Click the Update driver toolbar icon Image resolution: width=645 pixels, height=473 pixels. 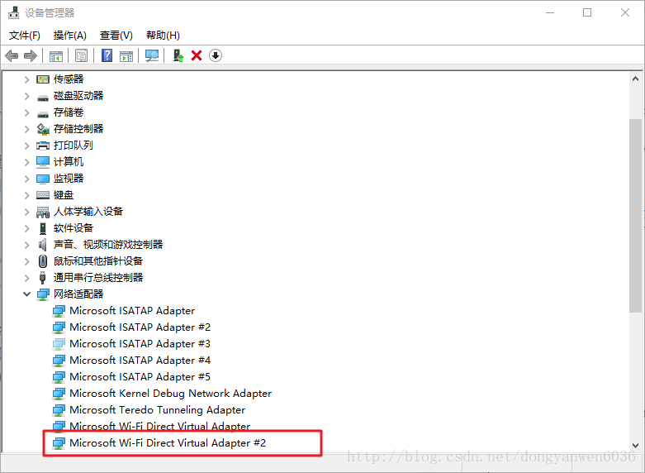[x=178, y=55]
